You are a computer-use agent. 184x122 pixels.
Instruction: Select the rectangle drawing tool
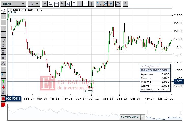point(3,34)
